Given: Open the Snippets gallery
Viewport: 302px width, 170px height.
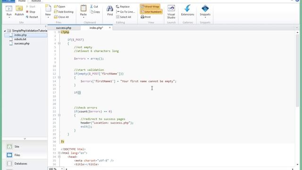Looking at the screenshot, I should 205,10.
